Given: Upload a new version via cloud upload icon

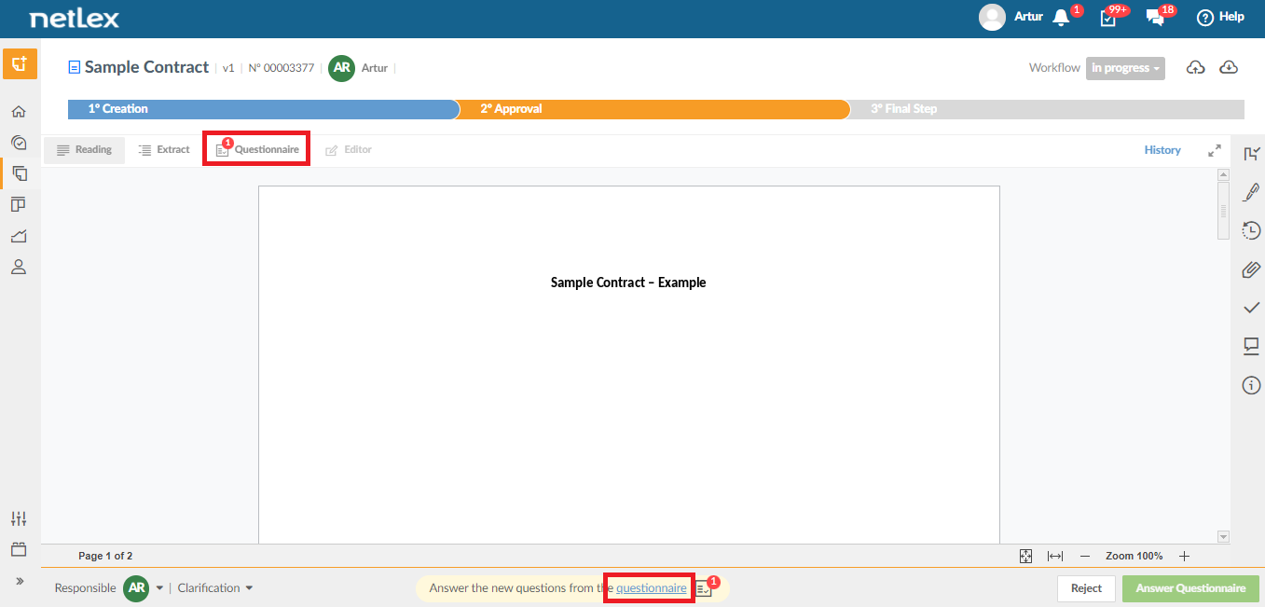Looking at the screenshot, I should coord(1195,67).
